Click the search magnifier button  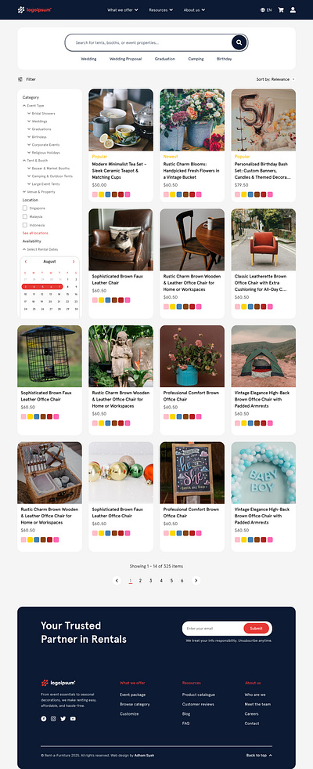(239, 42)
